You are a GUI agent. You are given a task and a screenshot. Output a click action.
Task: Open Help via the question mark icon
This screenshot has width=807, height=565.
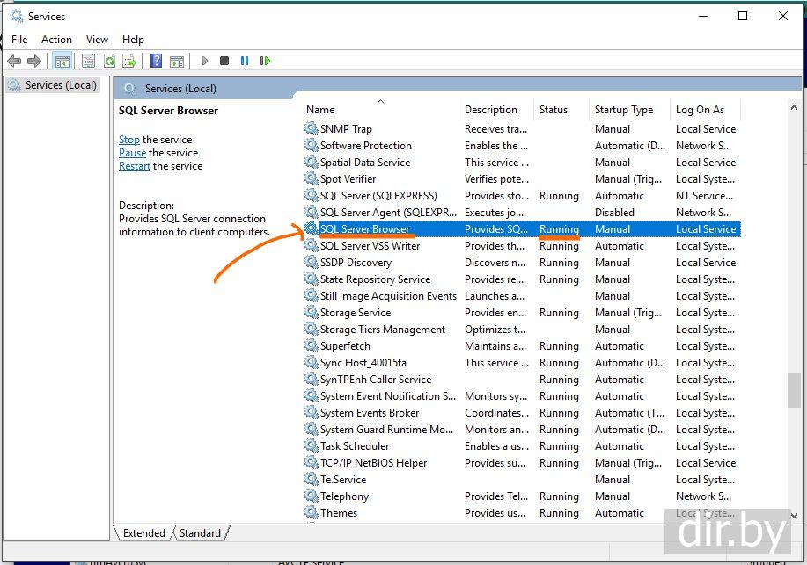(x=156, y=61)
